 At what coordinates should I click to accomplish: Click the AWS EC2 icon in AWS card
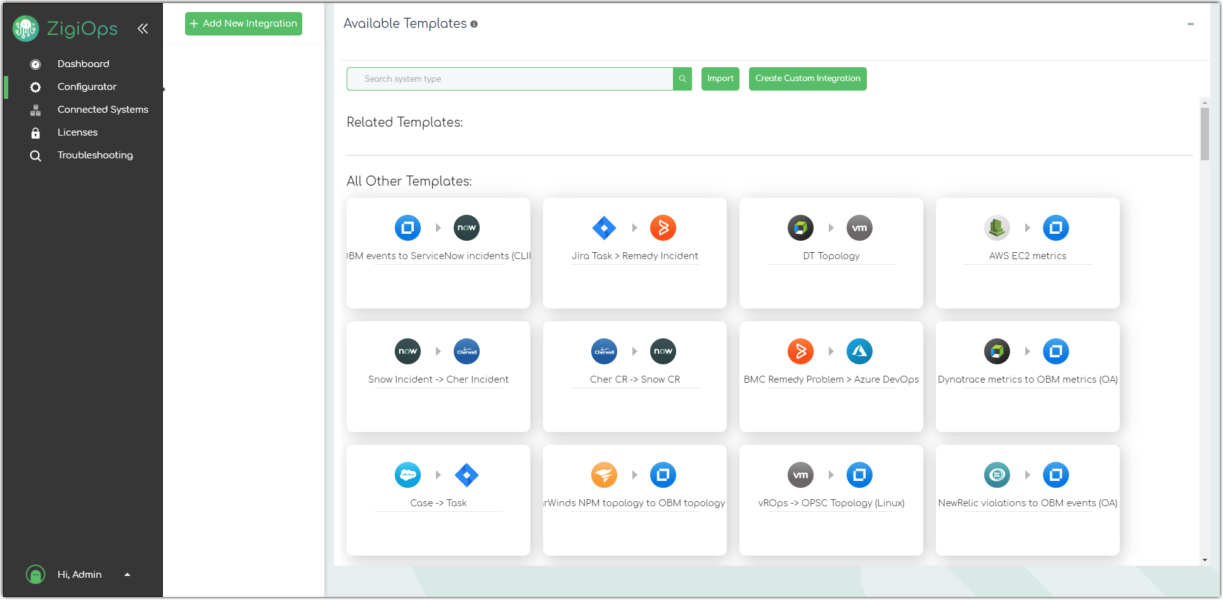(x=997, y=228)
